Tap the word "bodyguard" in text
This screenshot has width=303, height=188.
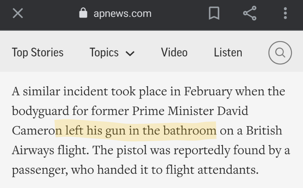[x=39, y=111]
